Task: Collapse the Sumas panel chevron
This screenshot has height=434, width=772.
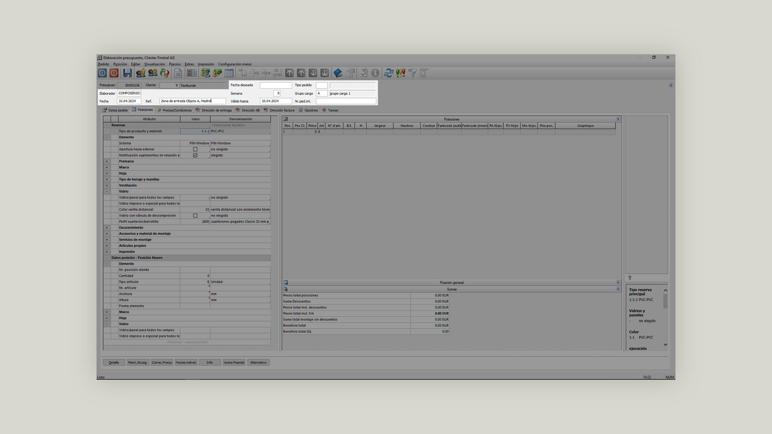Action: coord(618,289)
